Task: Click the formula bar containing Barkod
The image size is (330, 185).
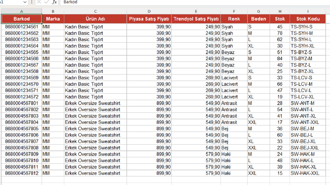Action: [195, 2]
